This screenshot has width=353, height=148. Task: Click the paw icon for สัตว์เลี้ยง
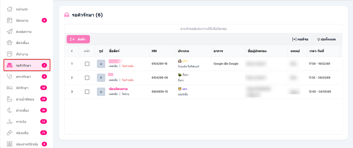tap(10, 43)
